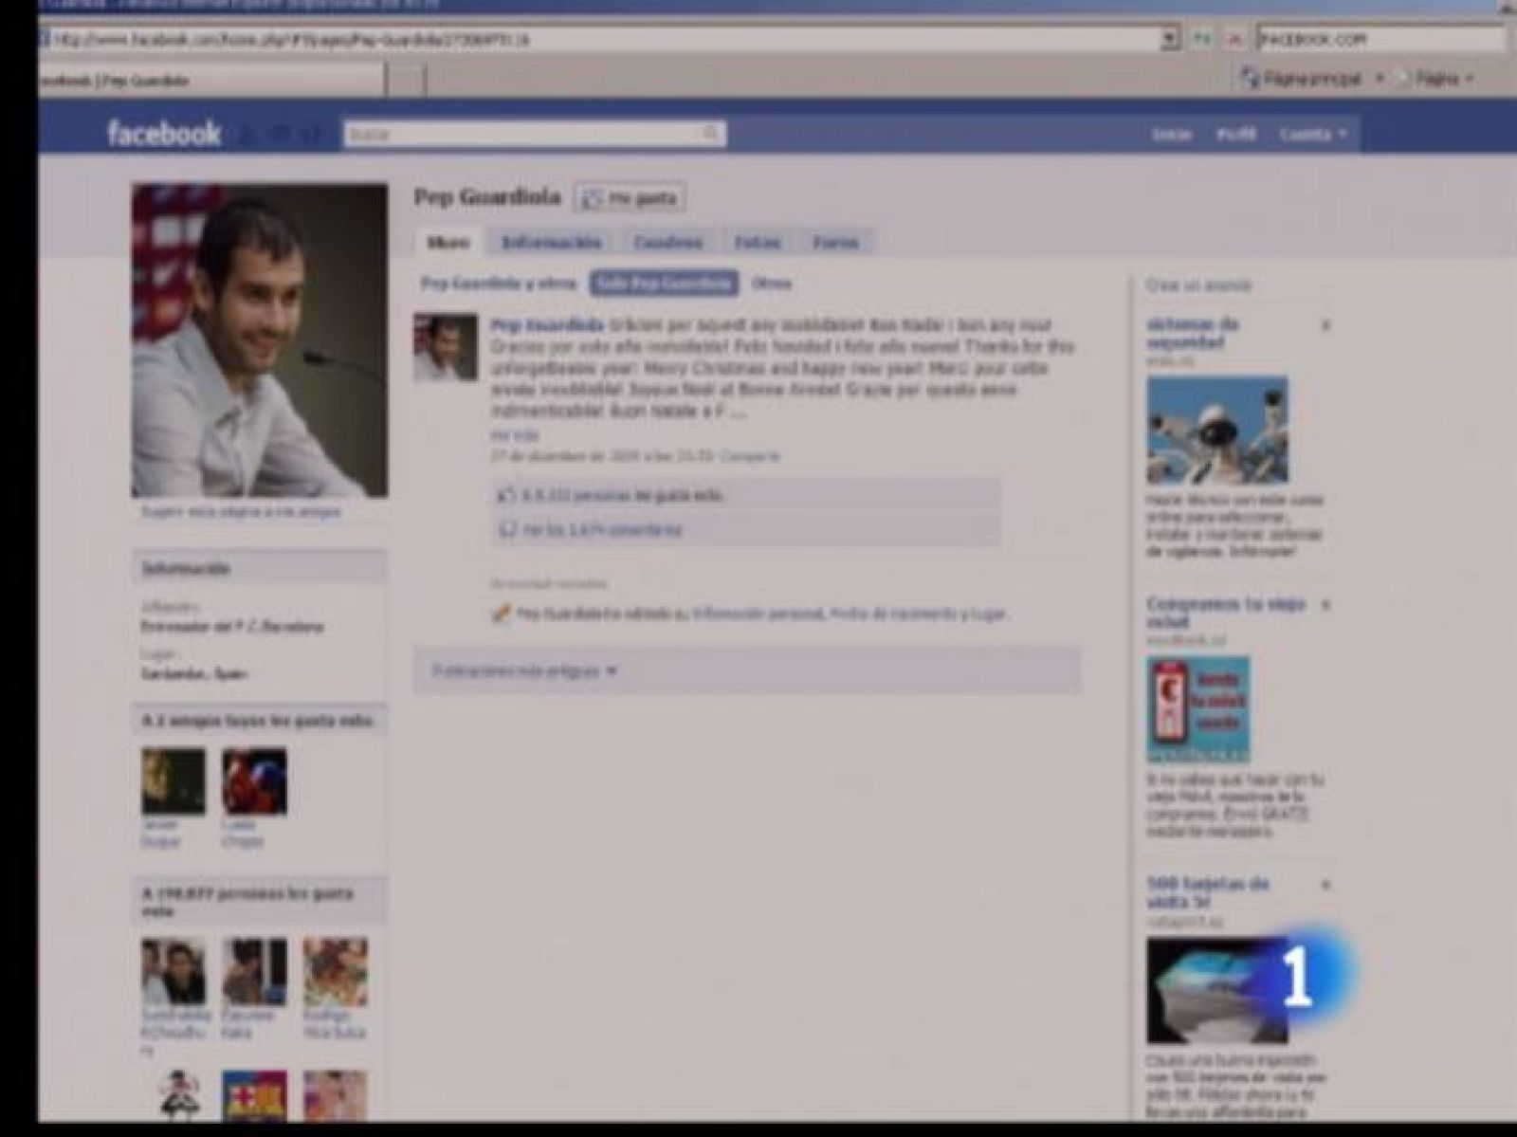Go to Inicio in the top bar
This screenshot has height=1137, width=1517.
coord(1171,135)
